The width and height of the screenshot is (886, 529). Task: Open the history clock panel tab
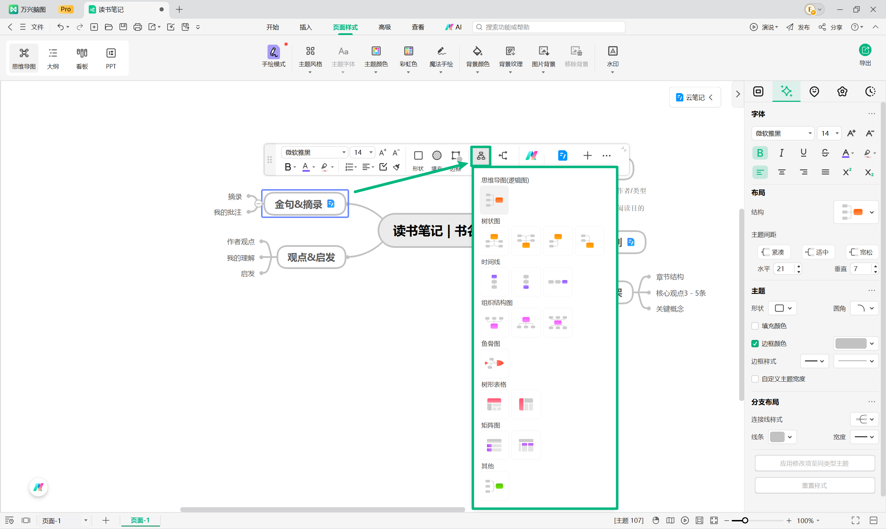coord(870,92)
